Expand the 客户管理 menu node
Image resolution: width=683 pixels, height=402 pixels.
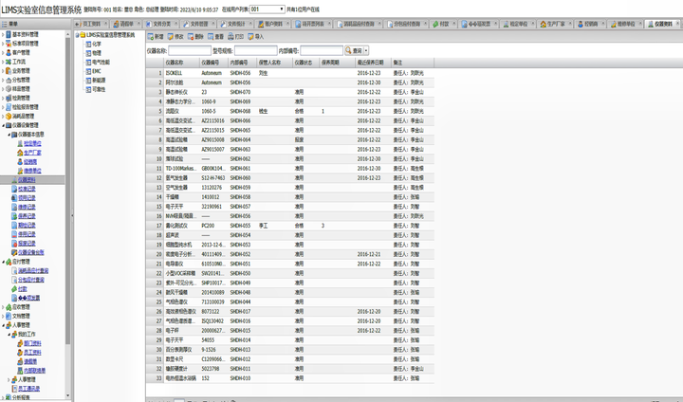click(x=3, y=53)
